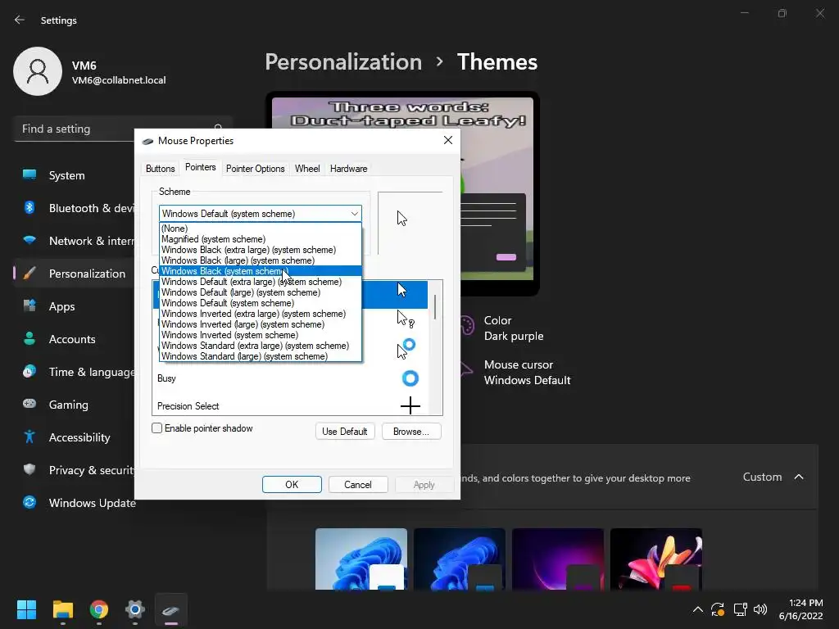Collapse the Scheme dropdown arrow
839x629 pixels.
click(354, 214)
